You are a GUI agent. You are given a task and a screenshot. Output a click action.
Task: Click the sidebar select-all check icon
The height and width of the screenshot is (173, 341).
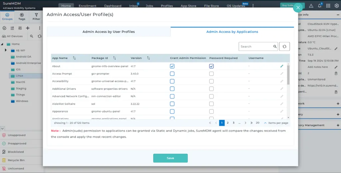pos(4,28)
